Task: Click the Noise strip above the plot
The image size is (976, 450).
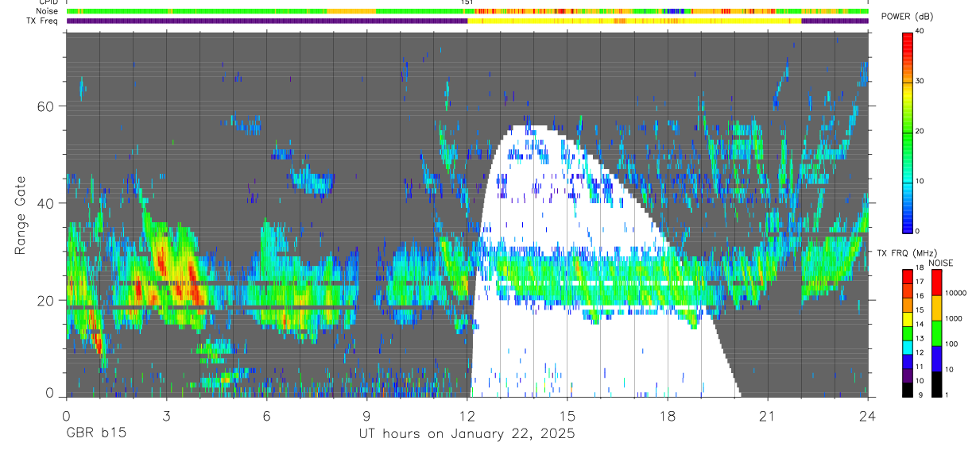Action: pyautogui.click(x=467, y=11)
